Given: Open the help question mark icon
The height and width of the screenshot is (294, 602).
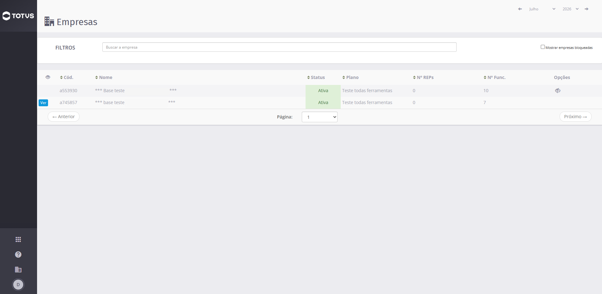Looking at the screenshot, I should [x=18, y=255].
